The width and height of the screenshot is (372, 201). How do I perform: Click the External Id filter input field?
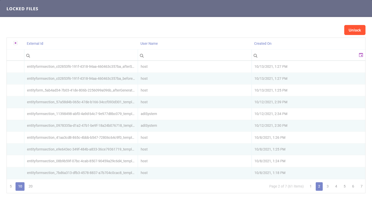[83, 56]
